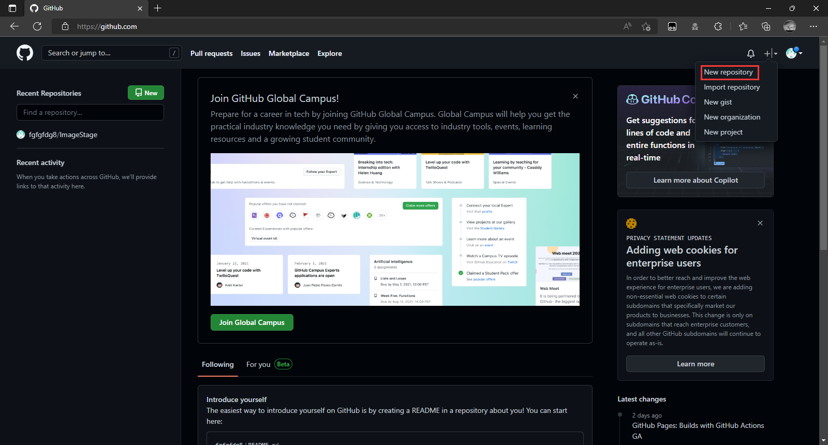The width and height of the screenshot is (828, 445).
Task: Add page to favorites star
Action: click(646, 26)
